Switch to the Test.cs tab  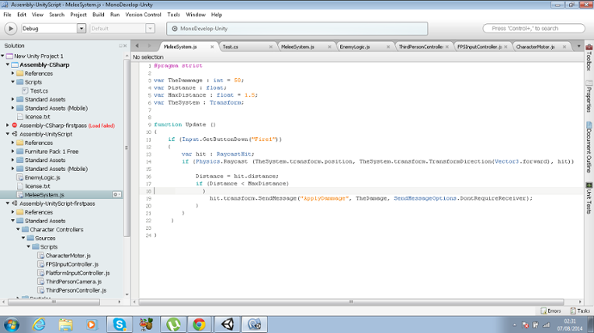coord(231,46)
